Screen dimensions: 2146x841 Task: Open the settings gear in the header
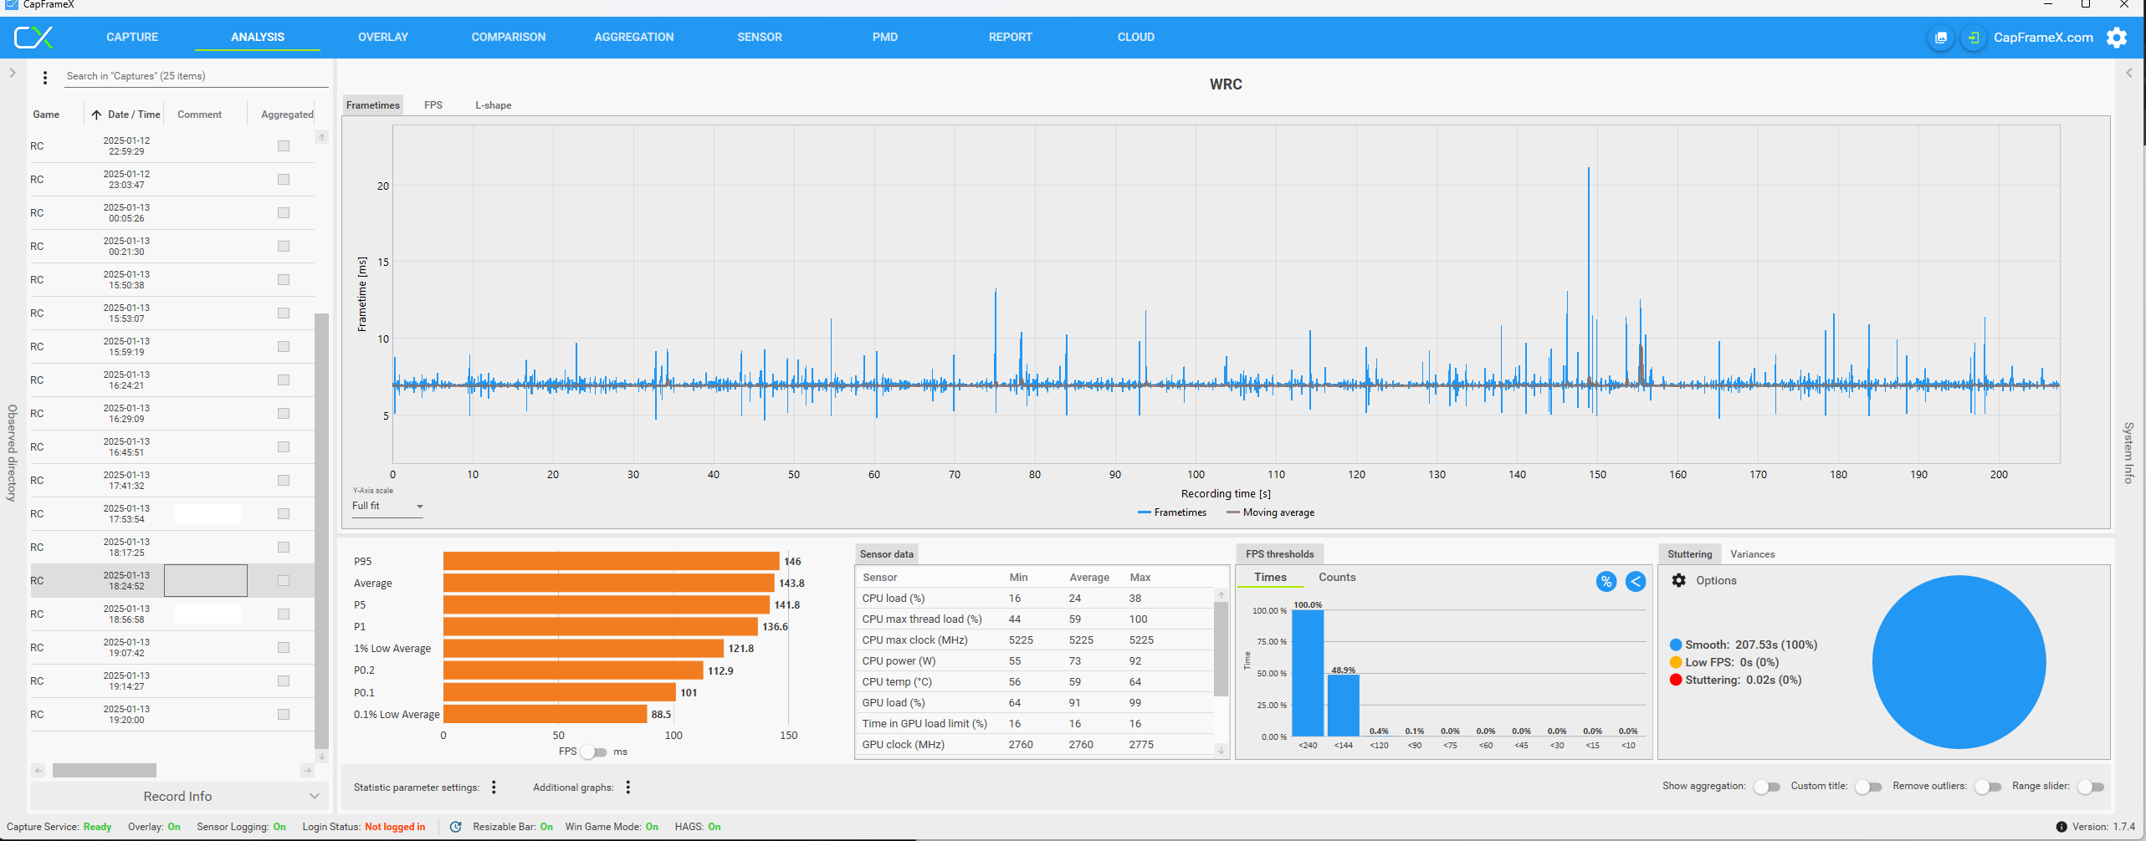pyautogui.click(x=2117, y=38)
